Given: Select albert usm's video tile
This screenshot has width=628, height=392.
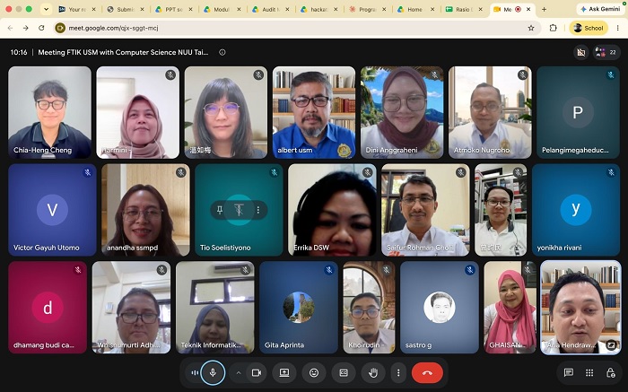Looking at the screenshot, I should [314, 112].
